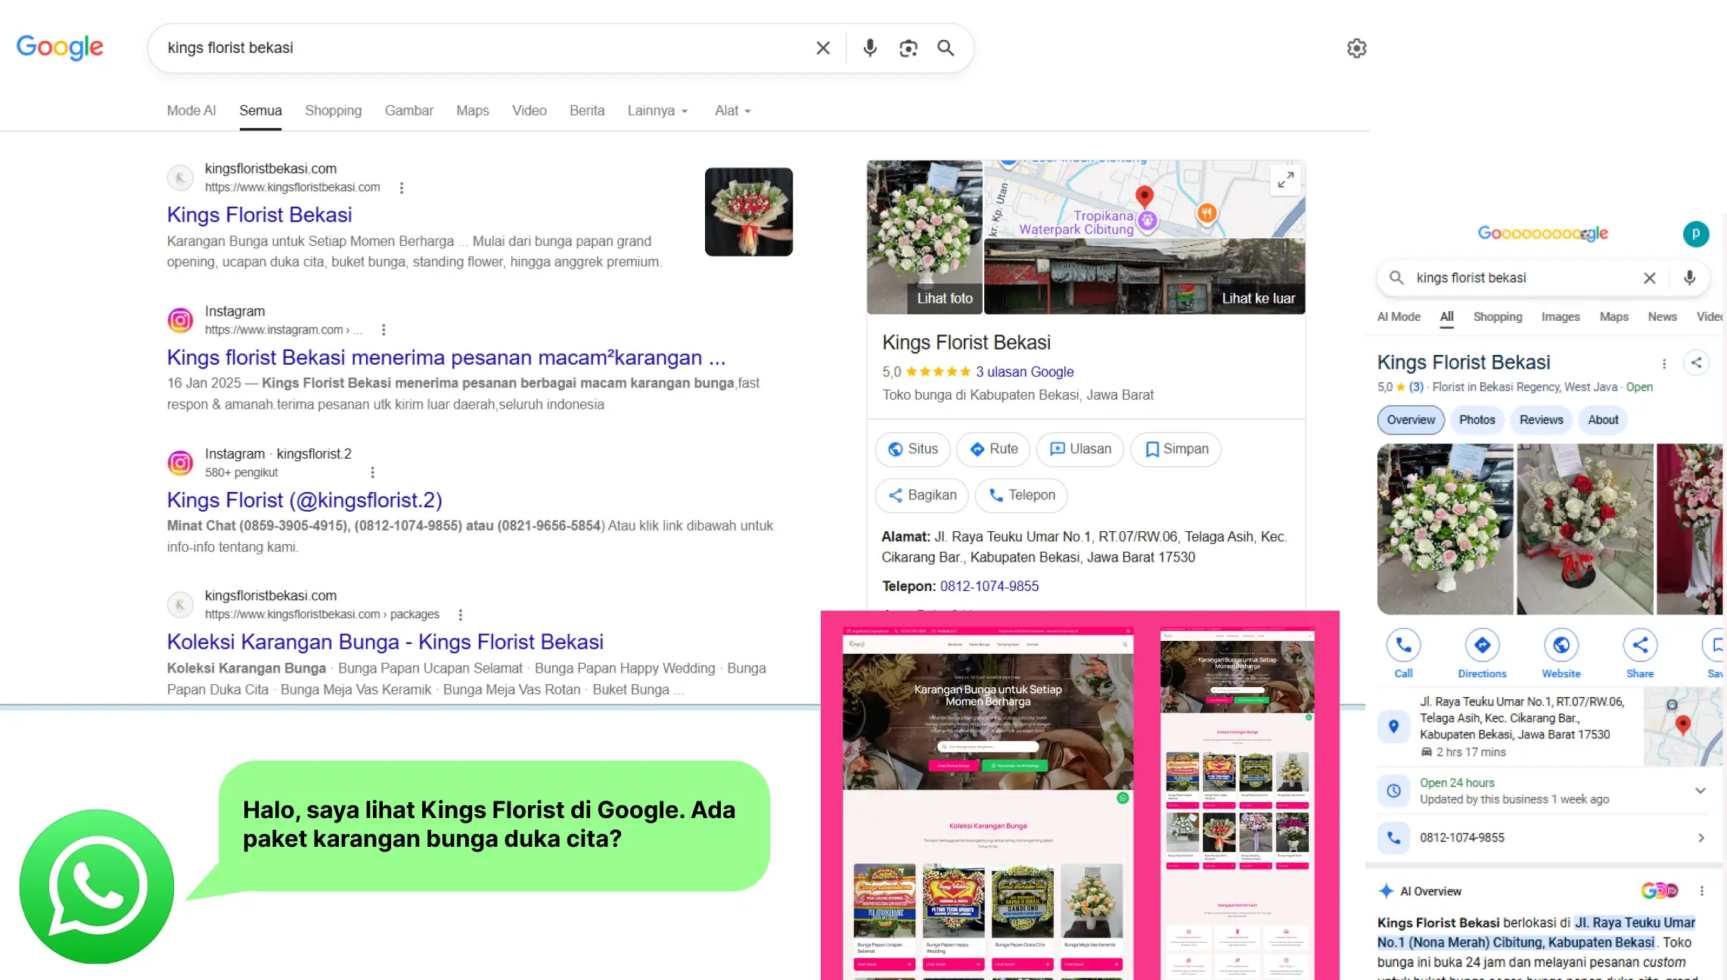Viewport: 1727px width, 980px height.
Task: Open options for kingsfloristbekasi.com packages result
Action: (460, 614)
